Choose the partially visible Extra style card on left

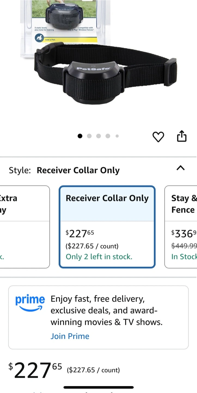25,227
